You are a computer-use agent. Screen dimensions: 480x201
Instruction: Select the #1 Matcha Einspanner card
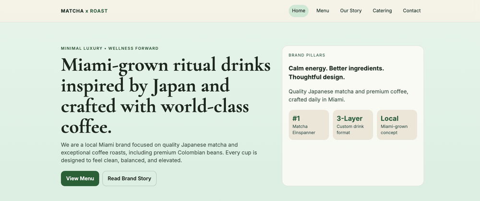(x=309, y=125)
